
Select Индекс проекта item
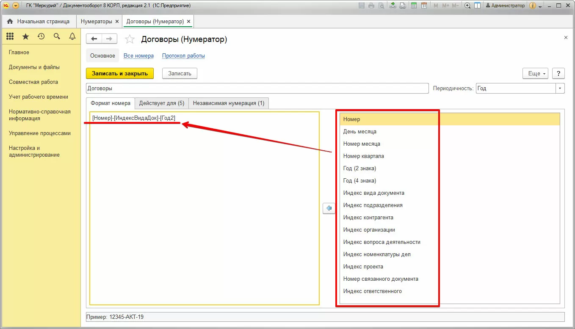tap(450, 267)
